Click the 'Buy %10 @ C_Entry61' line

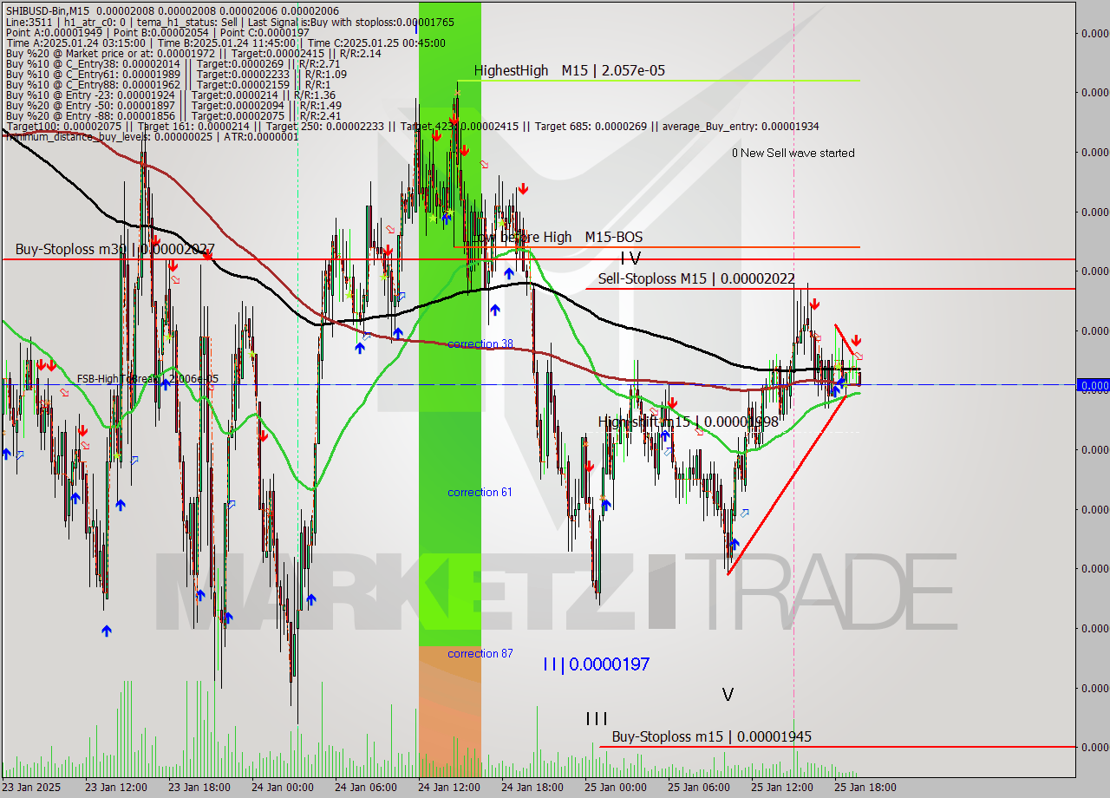tap(176, 74)
